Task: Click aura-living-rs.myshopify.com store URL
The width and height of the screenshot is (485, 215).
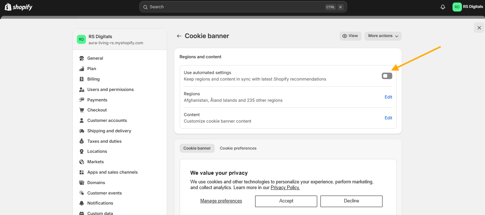Action: (x=116, y=43)
